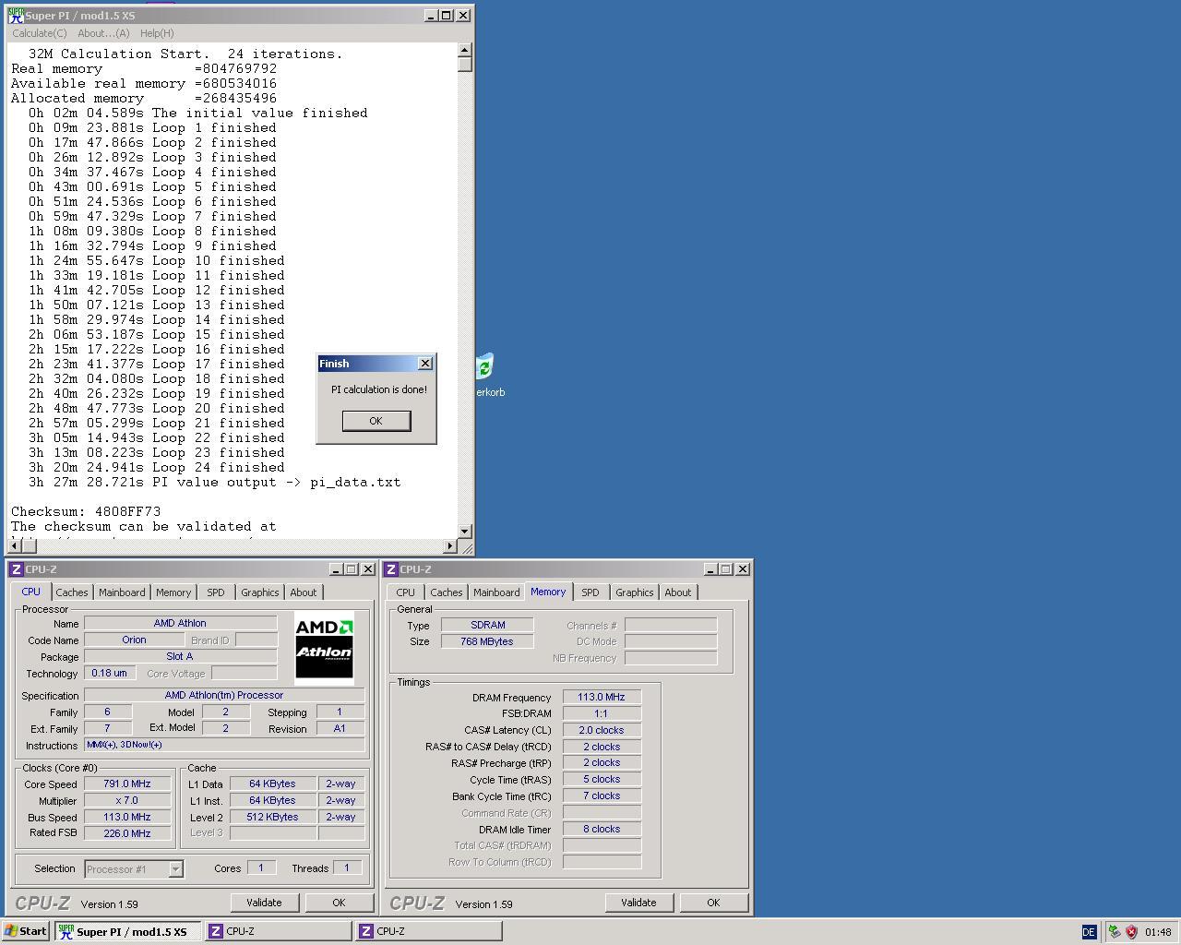Click the Super PI title bar icon

click(x=16, y=16)
